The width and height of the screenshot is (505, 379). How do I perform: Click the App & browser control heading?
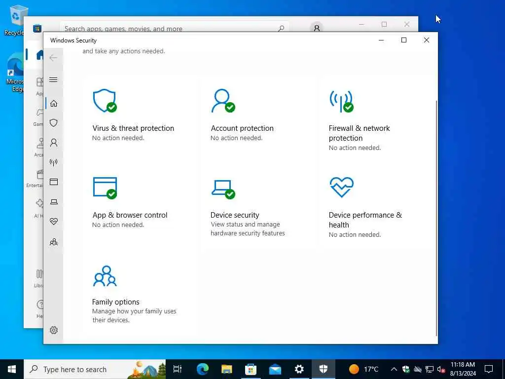coord(130,215)
